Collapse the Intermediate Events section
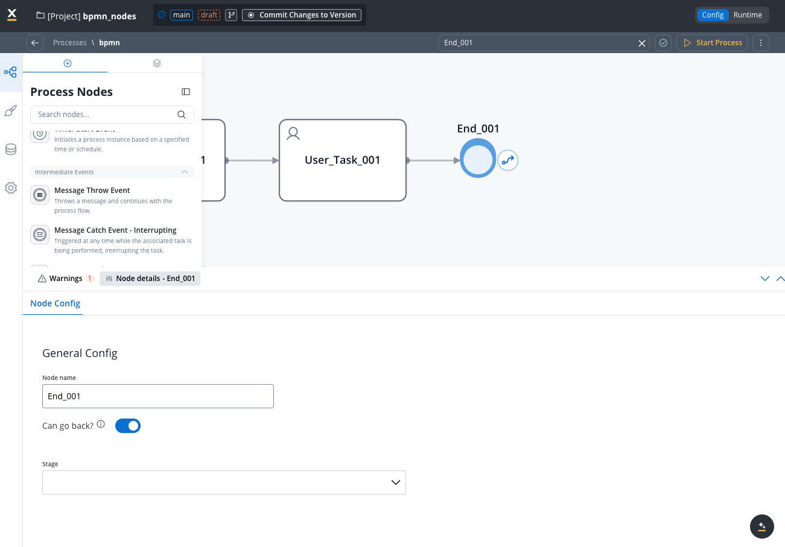 click(x=185, y=172)
